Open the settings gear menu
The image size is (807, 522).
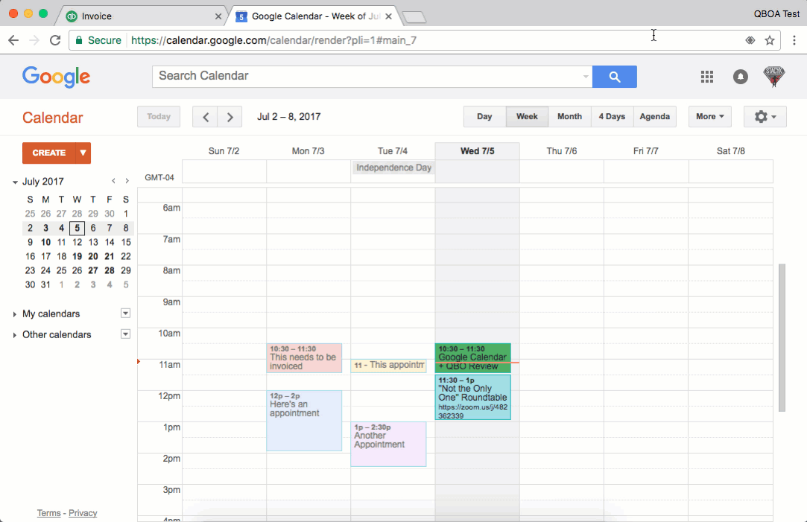(x=765, y=117)
